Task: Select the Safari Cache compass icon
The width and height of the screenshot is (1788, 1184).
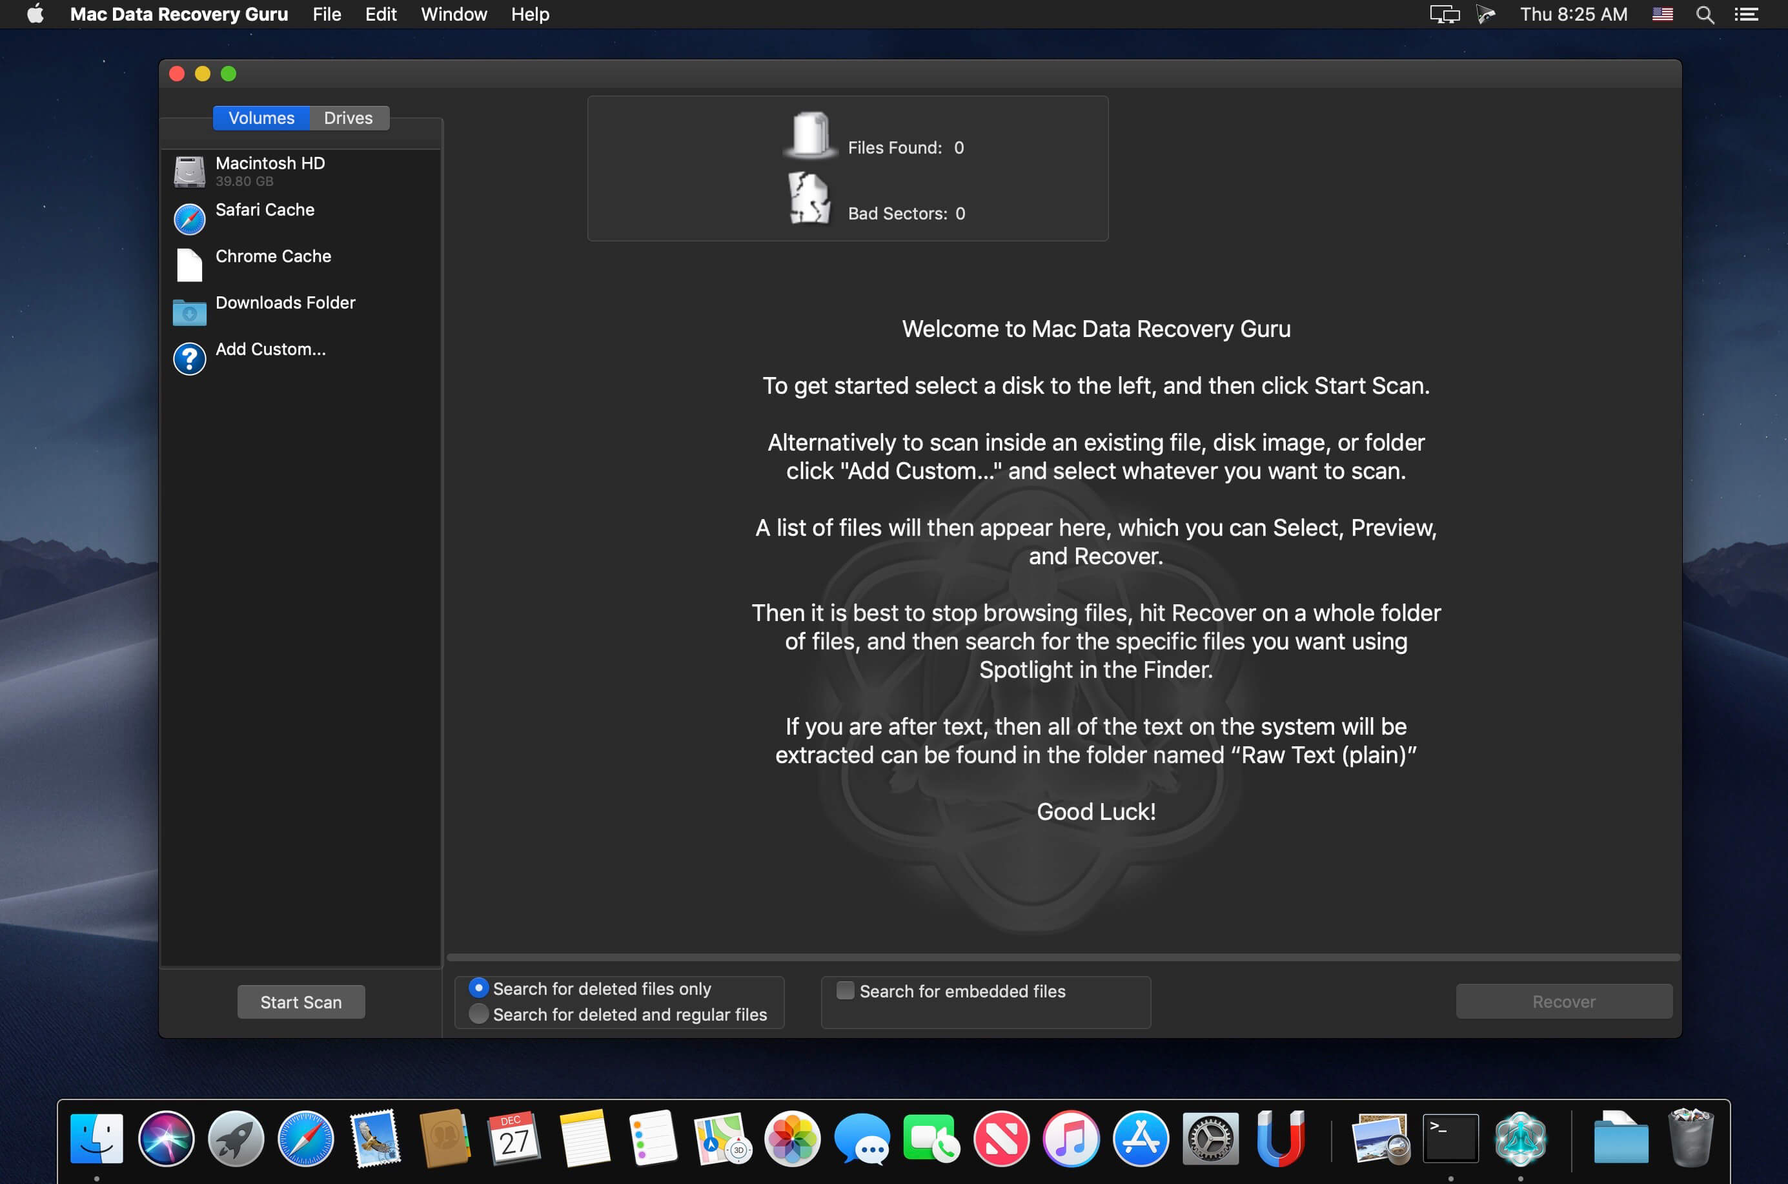Action: (188, 219)
